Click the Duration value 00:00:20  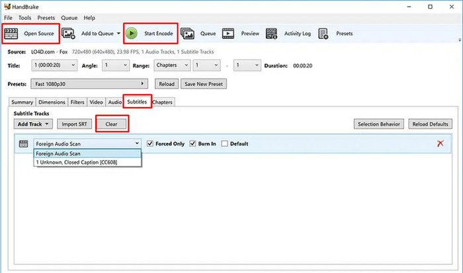tap(303, 66)
